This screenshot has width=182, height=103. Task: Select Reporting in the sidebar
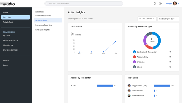click(x=15, y=17)
